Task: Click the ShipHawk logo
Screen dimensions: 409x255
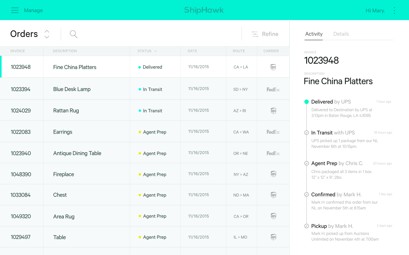Action: (x=204, y=10)
